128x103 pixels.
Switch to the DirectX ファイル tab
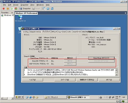pos(35,32)
